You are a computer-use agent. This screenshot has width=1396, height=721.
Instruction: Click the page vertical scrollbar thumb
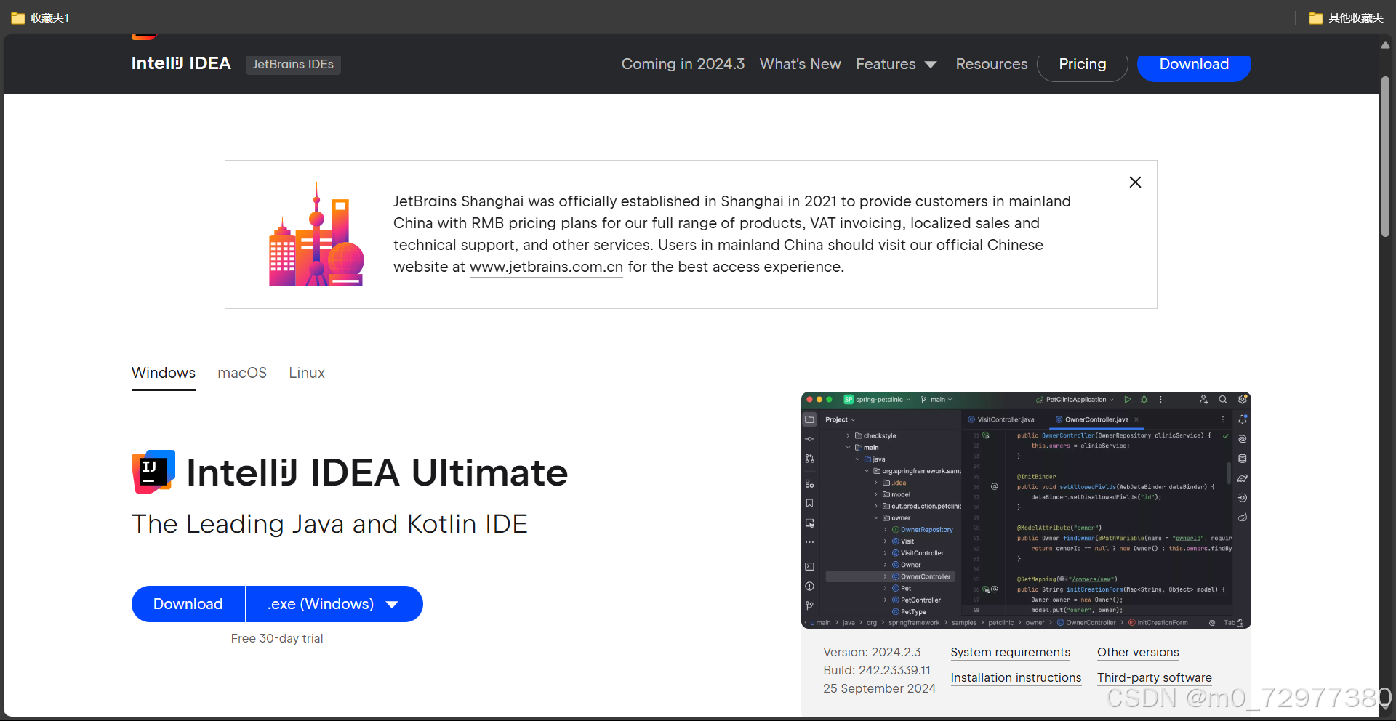(1385, 156)
